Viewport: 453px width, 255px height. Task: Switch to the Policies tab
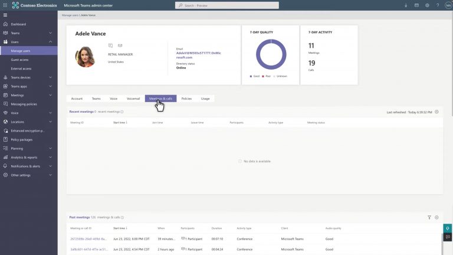tap(186, 99)
